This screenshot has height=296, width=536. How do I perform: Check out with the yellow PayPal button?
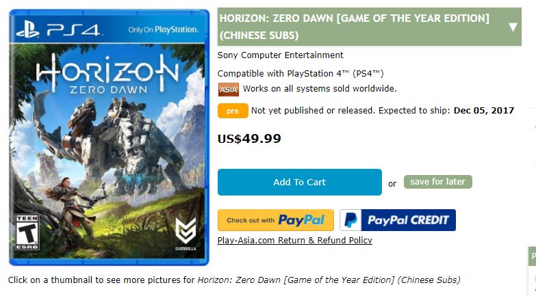pos(275,220)
